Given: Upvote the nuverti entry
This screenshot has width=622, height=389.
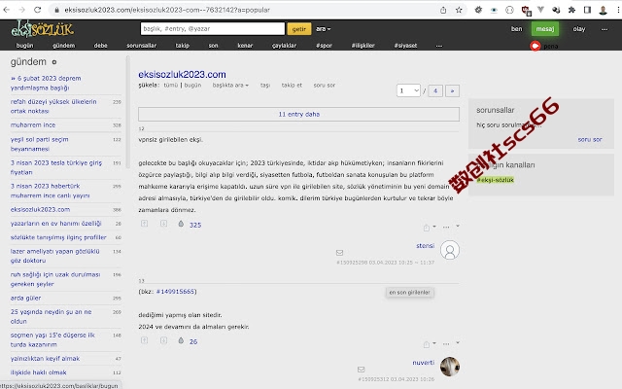Looking at the screenshot, I should [x=145, y=340].
